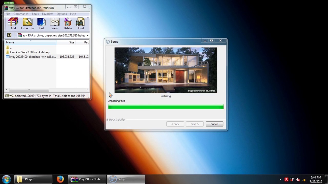Sort the file list by Size column

(66, 42)
